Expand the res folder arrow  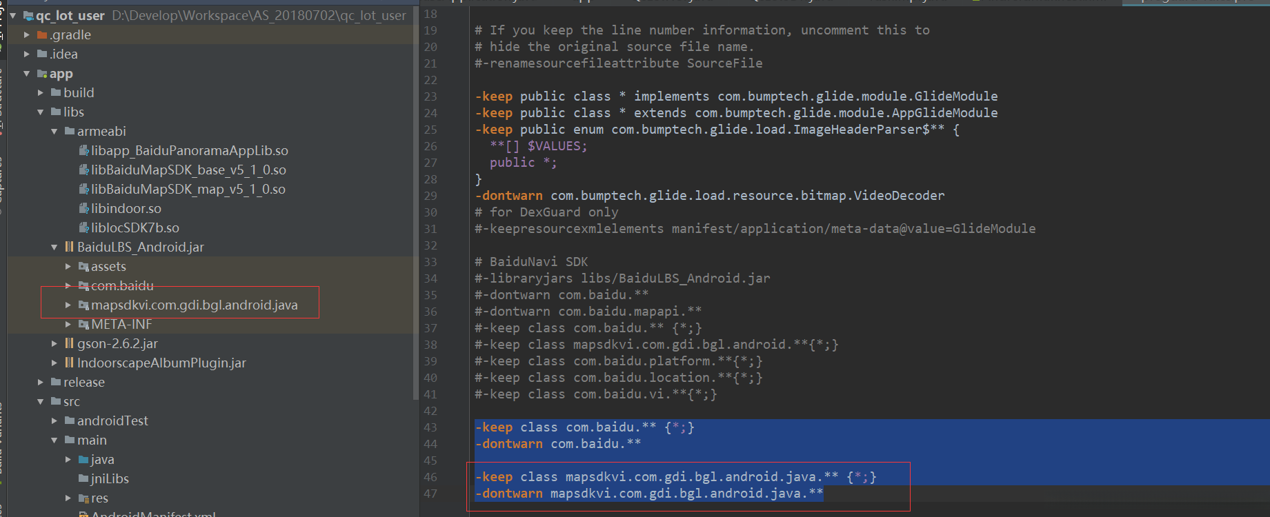click(x=68, y=498)
